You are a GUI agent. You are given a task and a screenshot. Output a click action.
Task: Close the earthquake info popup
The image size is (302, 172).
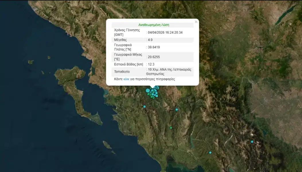pos(196,22)
